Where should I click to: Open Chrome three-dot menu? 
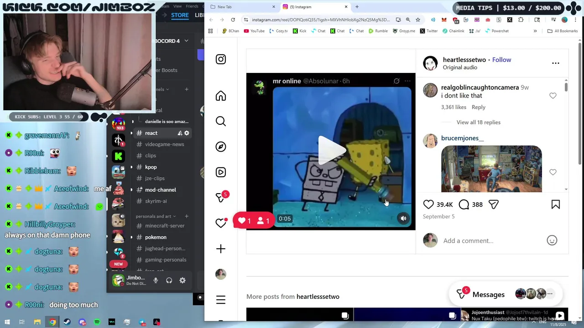(575, 20)
